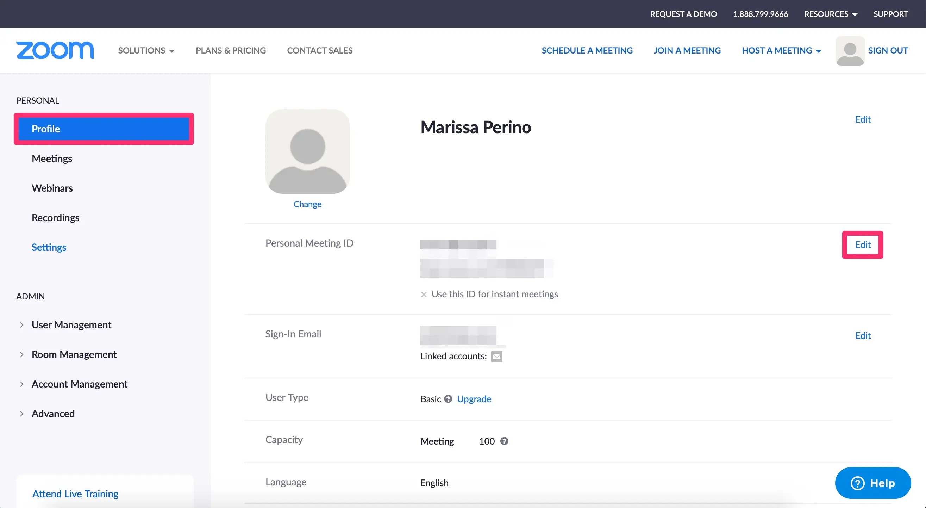Click the Personal Meeting ID label

tap(309, 243)
